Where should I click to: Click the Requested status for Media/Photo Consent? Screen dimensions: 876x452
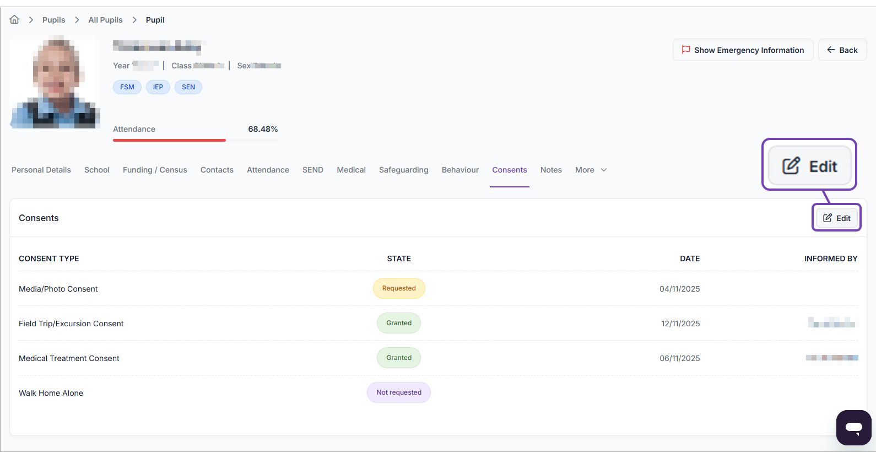click(399, 288)
